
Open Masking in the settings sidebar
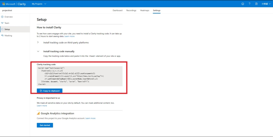(15, 36)
